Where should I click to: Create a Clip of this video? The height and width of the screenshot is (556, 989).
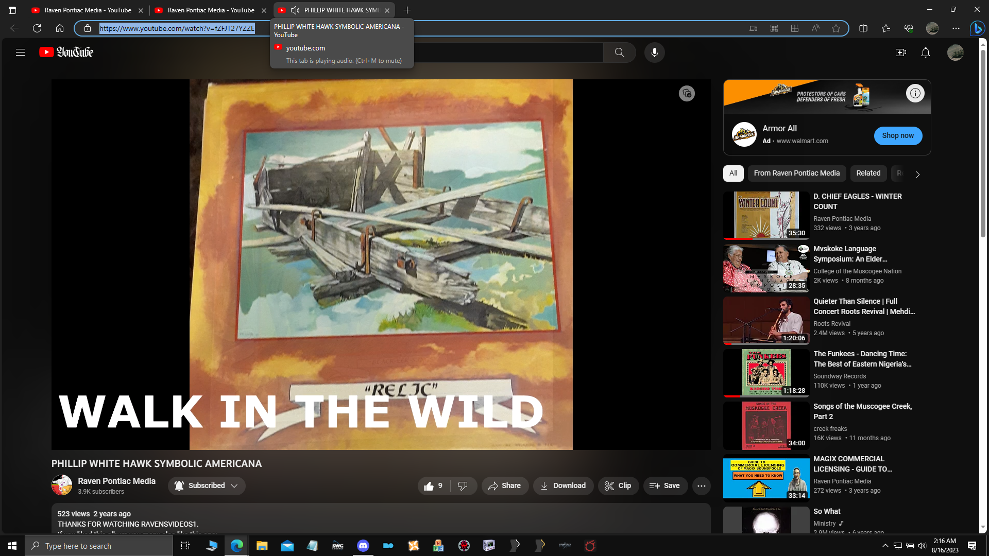point(618,485)
